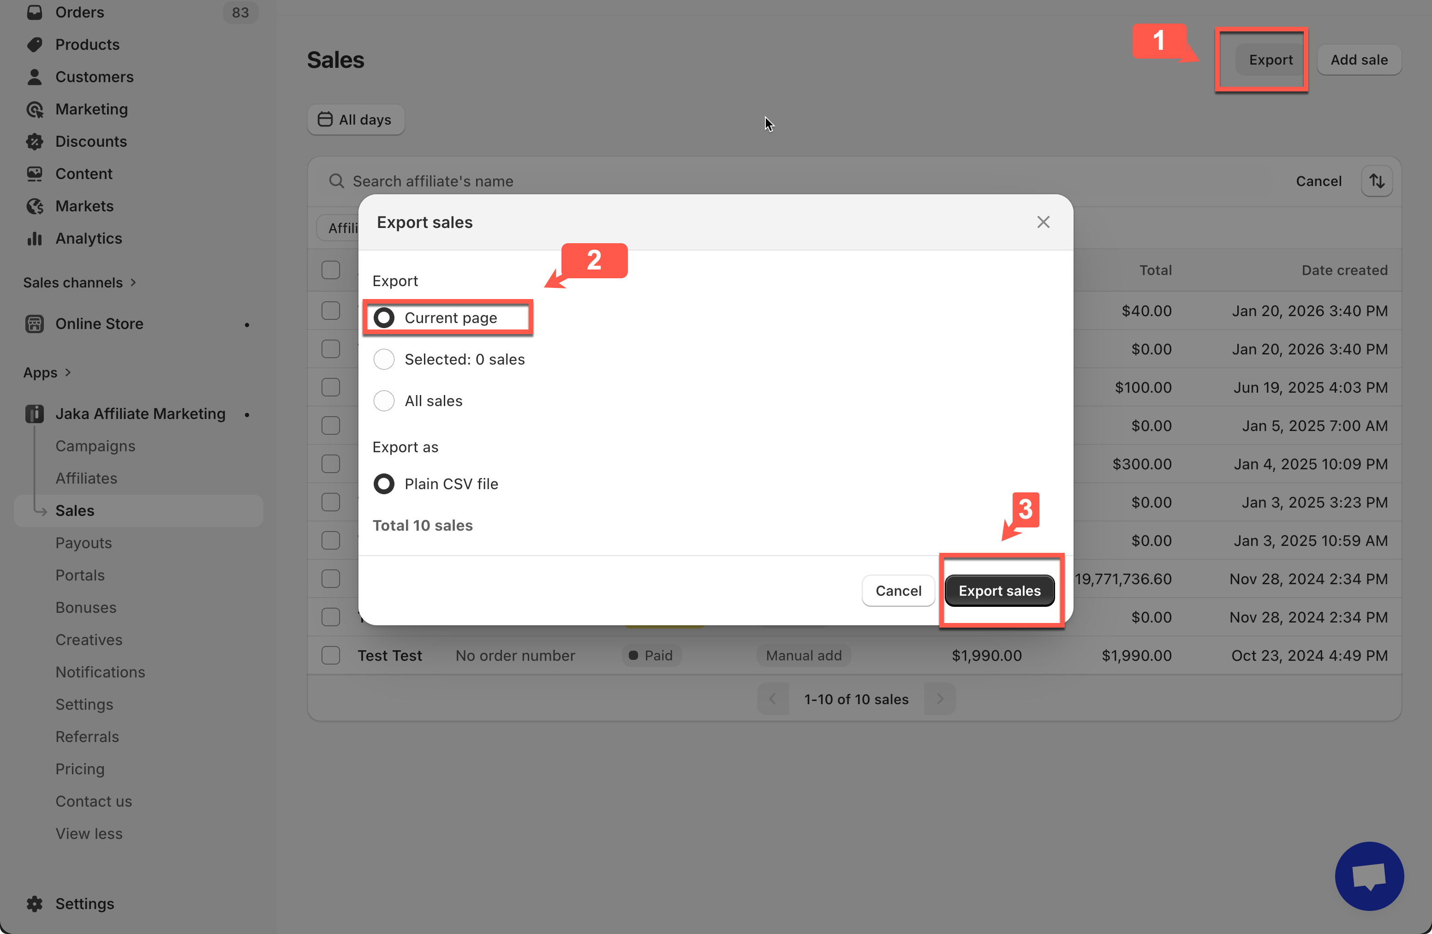Screen dimensions: 1432x934
Task: Go to the Affiliates menu item
Action: pos(86,479)
